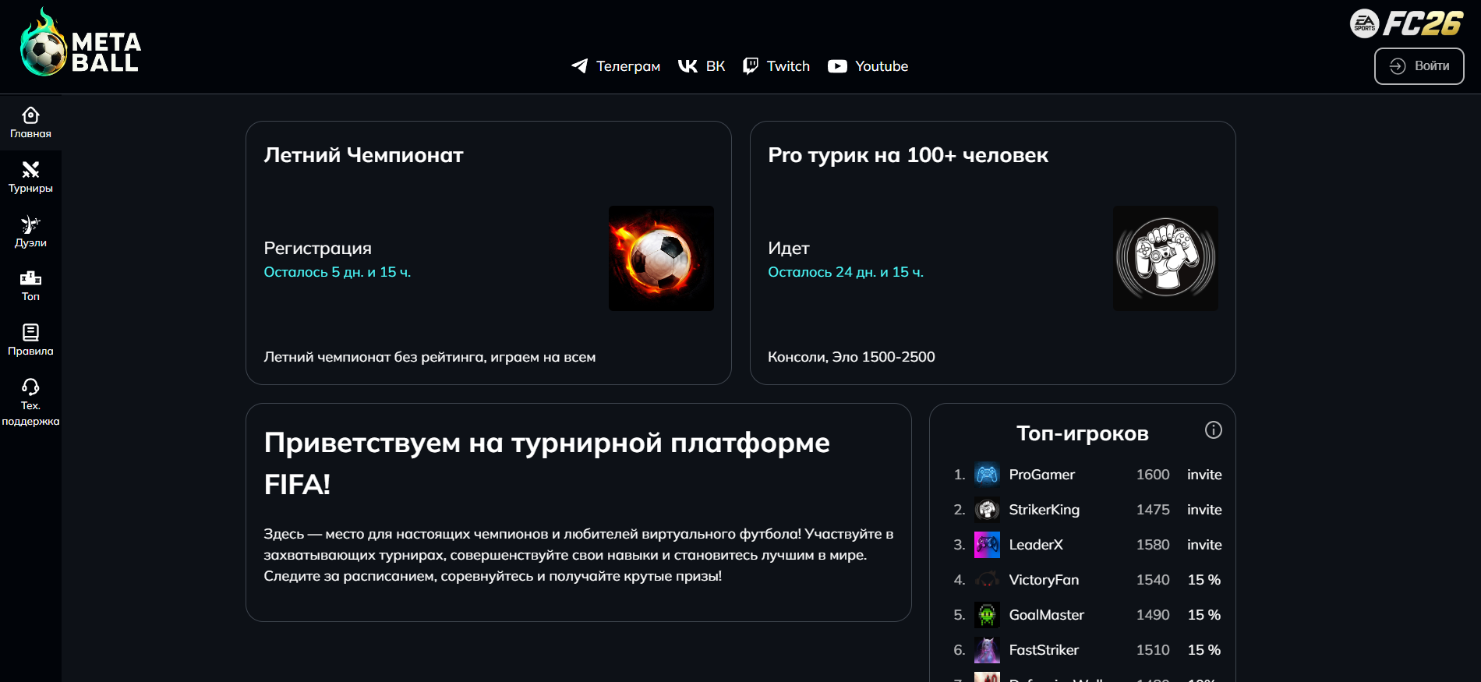Click the Телеграм text link

(628, 66)
